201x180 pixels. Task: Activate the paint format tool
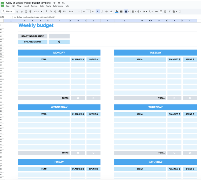pos(30,12)
